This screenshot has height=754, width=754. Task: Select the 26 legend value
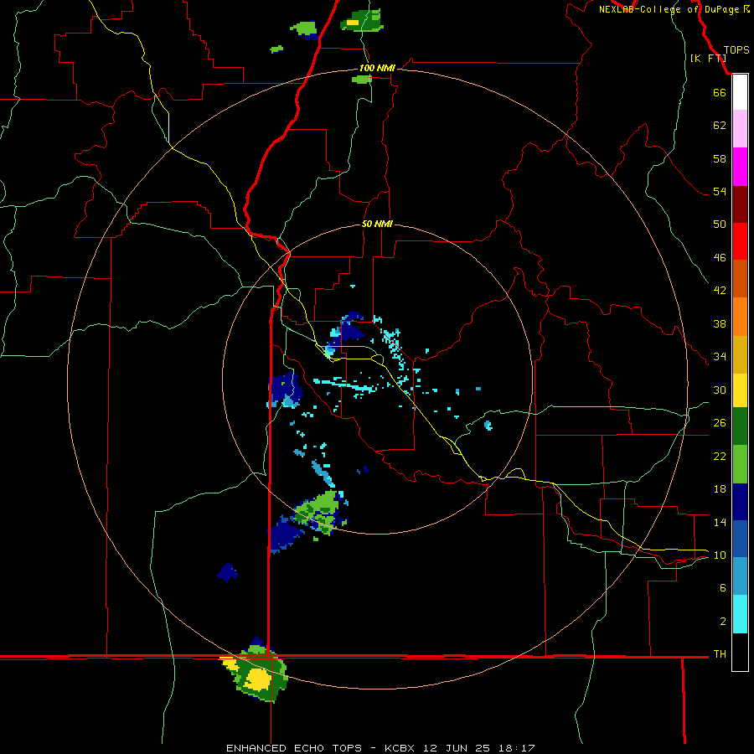(x=720, y=423)
